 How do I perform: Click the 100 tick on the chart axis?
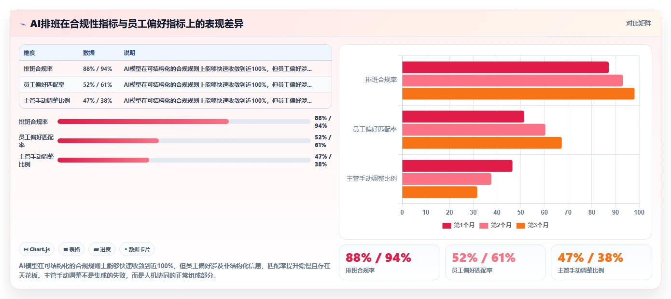[x=639, y=212]
